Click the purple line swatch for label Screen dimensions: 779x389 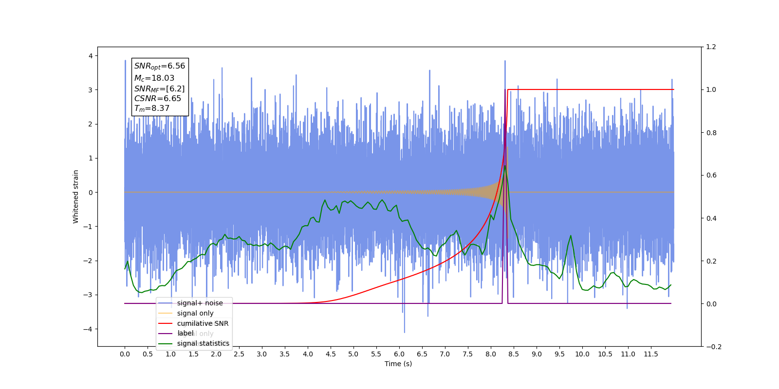tap(166, 334)
